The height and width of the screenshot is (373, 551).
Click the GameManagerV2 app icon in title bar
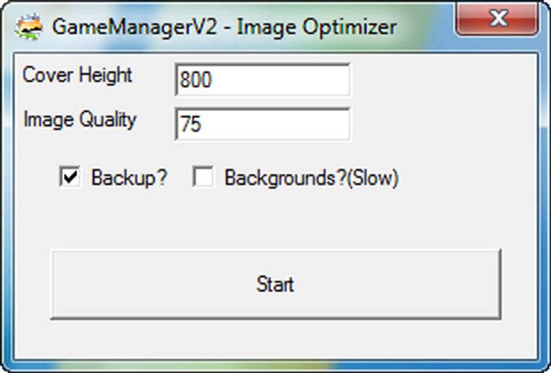click(29, 27)
